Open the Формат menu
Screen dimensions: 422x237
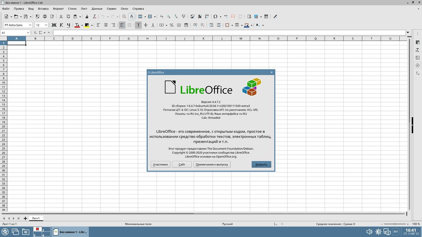tap(58, 8)
